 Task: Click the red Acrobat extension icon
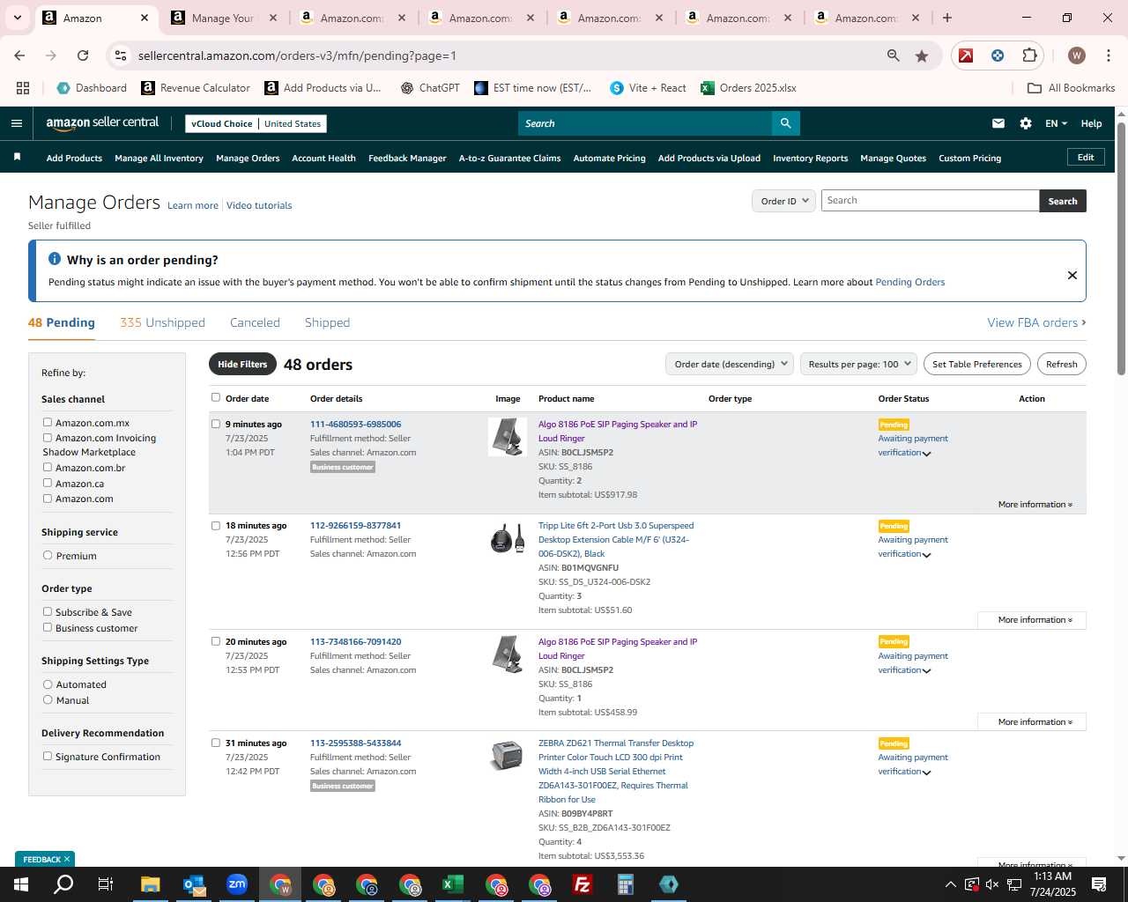point(966,55)
